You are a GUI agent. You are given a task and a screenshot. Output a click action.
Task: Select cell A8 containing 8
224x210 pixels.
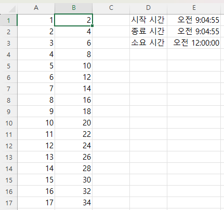click(36, 100)
